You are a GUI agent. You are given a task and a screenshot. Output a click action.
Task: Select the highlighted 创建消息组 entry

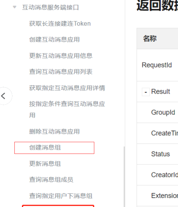click(54, 148)
